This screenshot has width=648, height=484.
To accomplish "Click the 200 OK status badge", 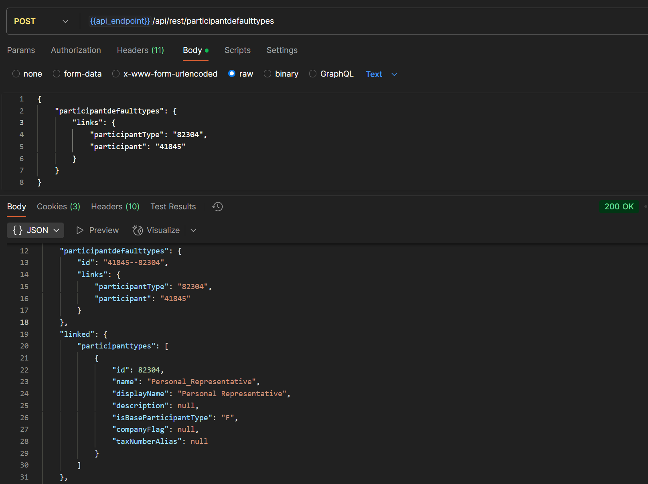I will pos(619,207).
